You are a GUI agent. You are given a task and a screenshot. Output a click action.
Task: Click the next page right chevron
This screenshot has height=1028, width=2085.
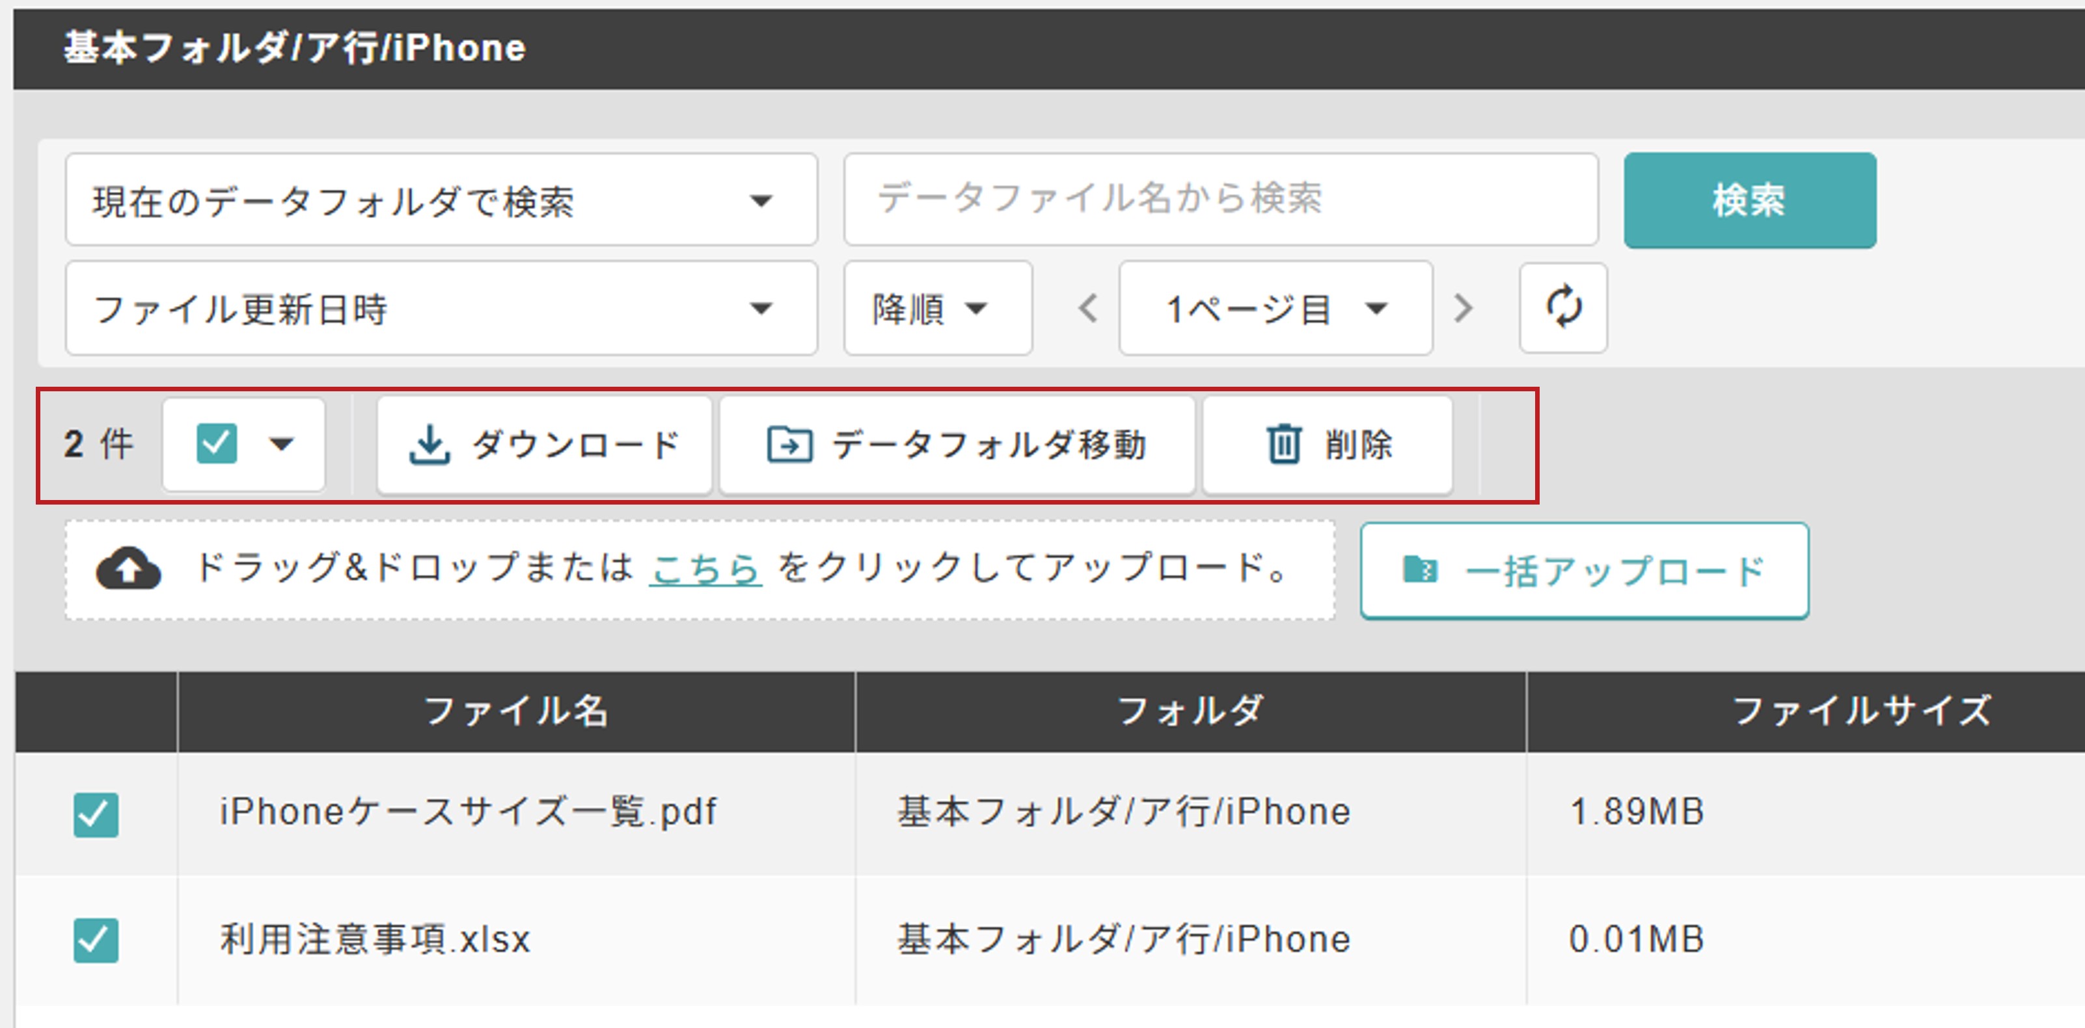click(1463, 309)
